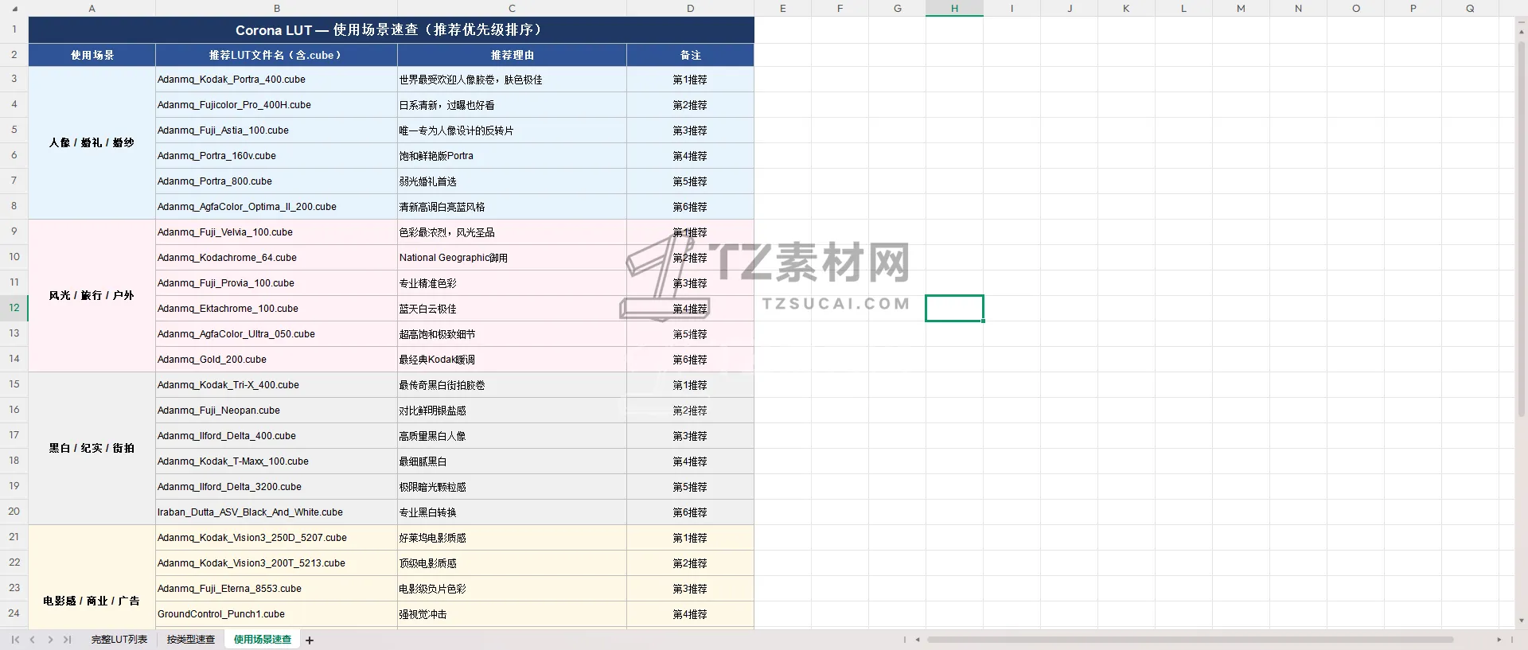Jump to the last sheet tab
This screenshot has height=650, width=1528.
pyautogui.click(x=68, y=640)
